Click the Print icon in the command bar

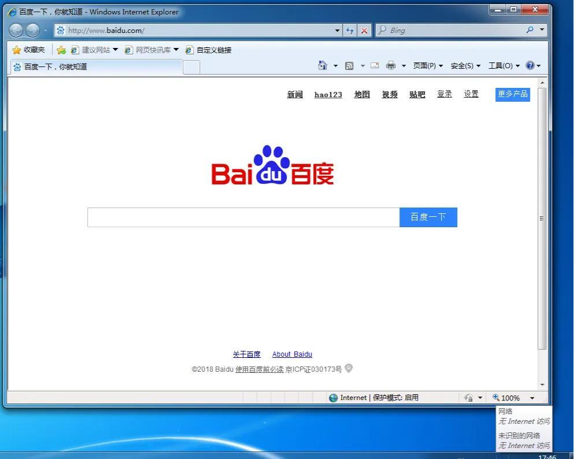pos(391,65)
